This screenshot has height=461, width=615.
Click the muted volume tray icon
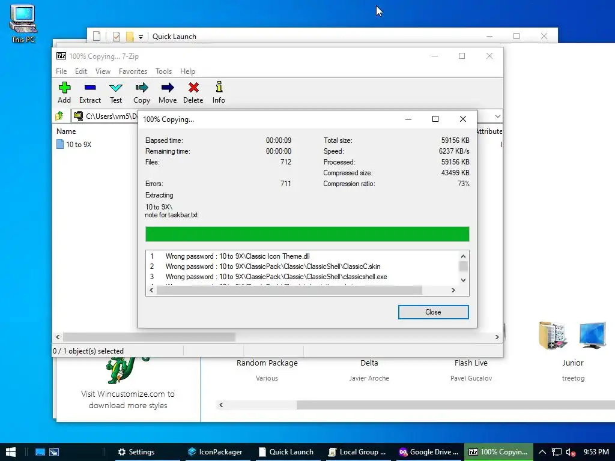[571, 452]
